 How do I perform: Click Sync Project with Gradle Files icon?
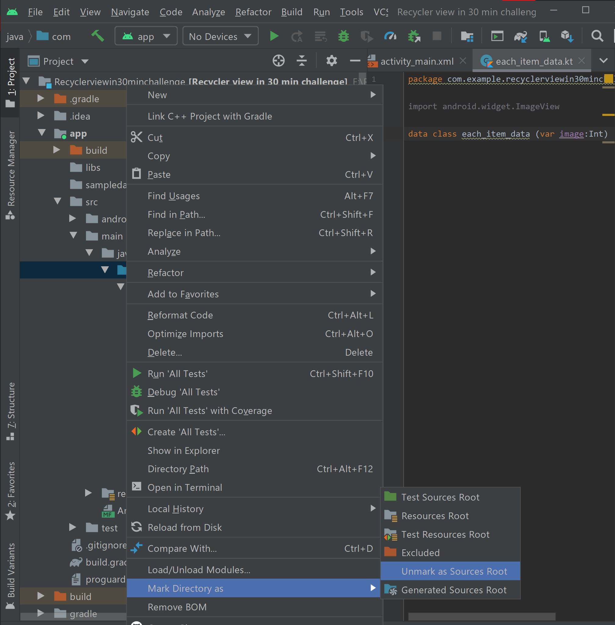click(x=520, y=36)
